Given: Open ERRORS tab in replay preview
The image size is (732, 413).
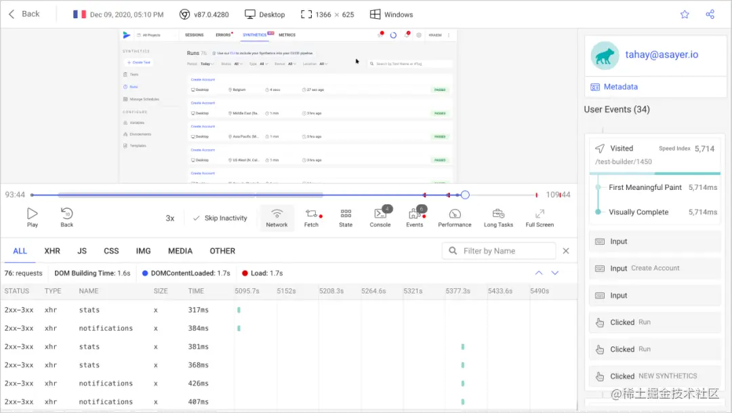Looking at the screenshot, I should click(x=224, y=35).
